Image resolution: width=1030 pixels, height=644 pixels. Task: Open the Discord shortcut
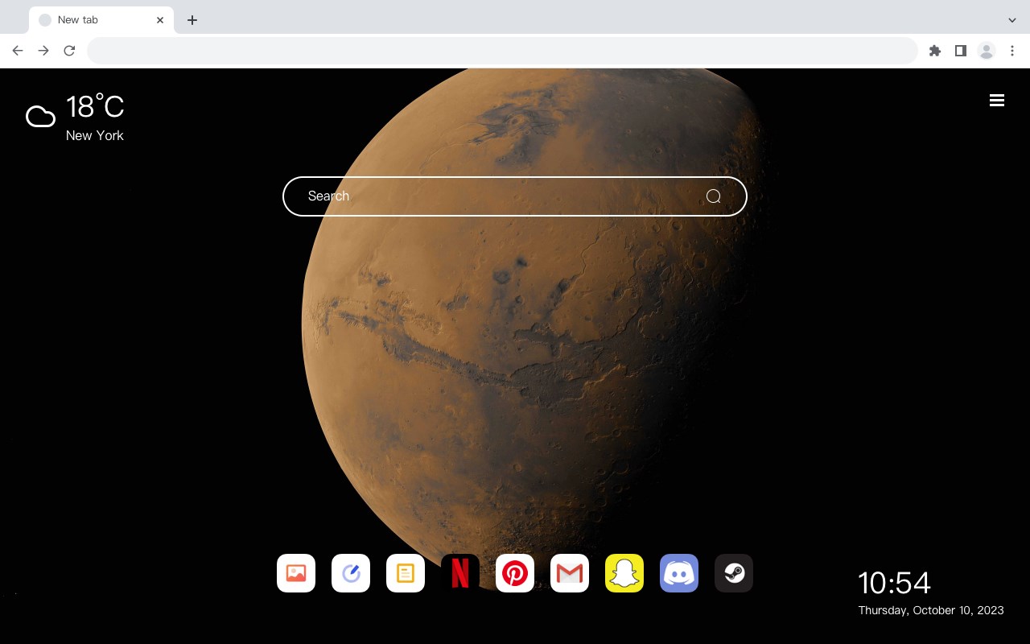(x=679, y=573)
